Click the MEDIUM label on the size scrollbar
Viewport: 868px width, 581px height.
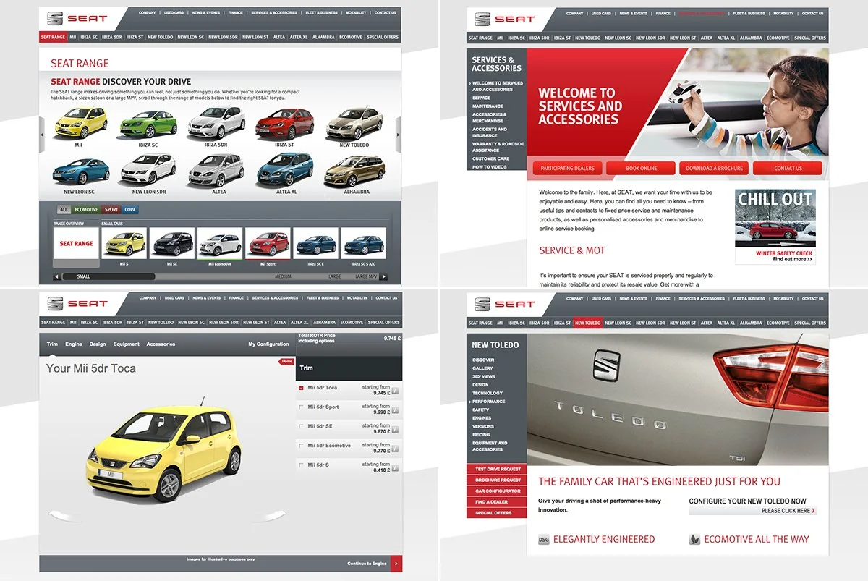(283, 276)
